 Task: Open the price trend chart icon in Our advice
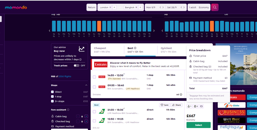[81, 49]
